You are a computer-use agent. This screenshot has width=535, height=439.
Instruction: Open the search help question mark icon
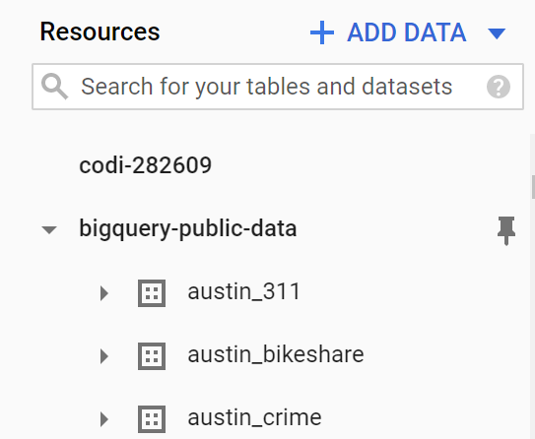click(x=499, y=87)
